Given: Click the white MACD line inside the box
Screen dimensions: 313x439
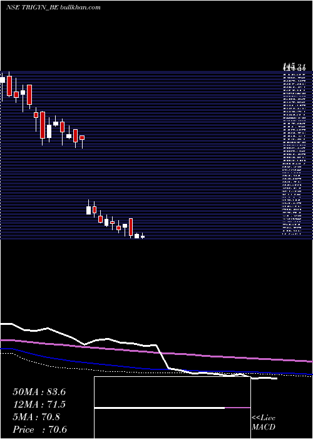Looking at the screenshot, I should [x=160, y=408].
